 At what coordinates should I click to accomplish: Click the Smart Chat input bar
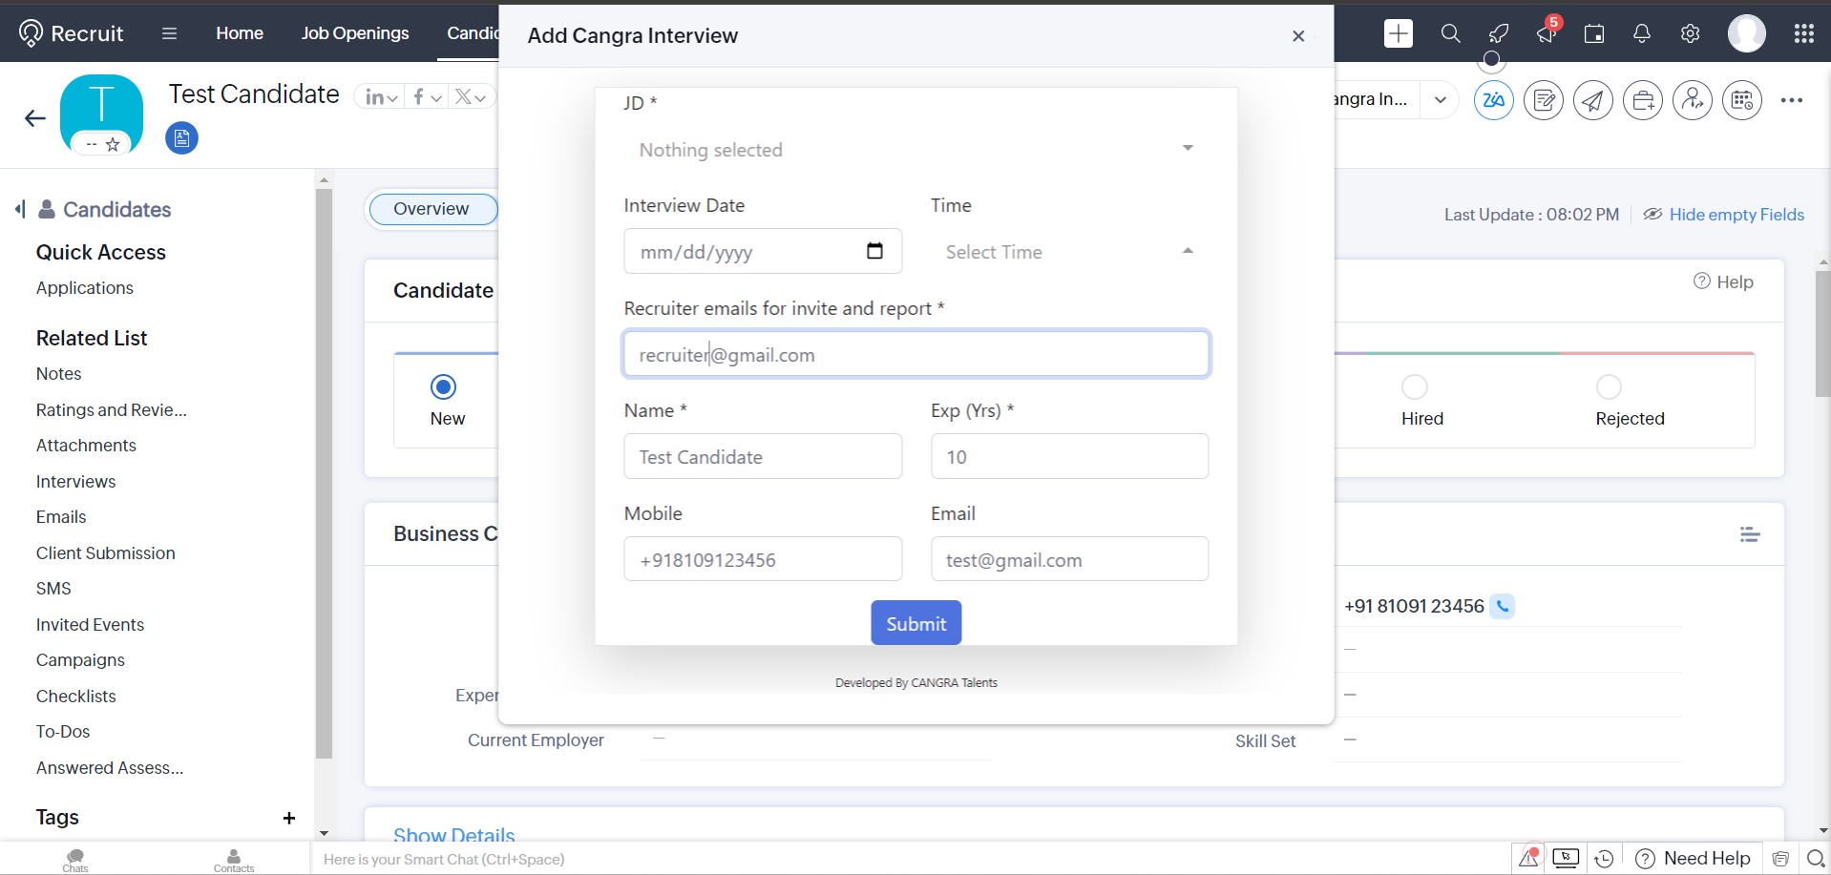(x=911, y=859)
